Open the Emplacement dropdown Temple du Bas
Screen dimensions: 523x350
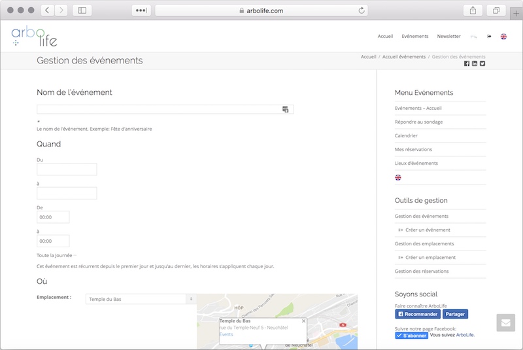pyautogui.click(x=141, y=299)
